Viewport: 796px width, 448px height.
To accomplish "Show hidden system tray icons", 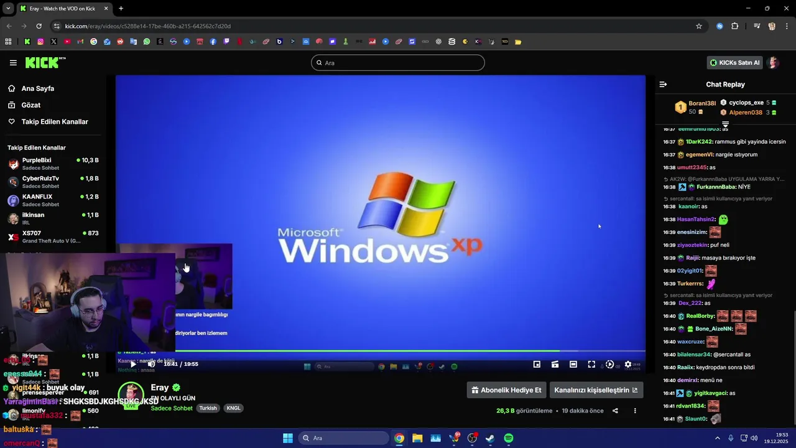I will point(718,438).
